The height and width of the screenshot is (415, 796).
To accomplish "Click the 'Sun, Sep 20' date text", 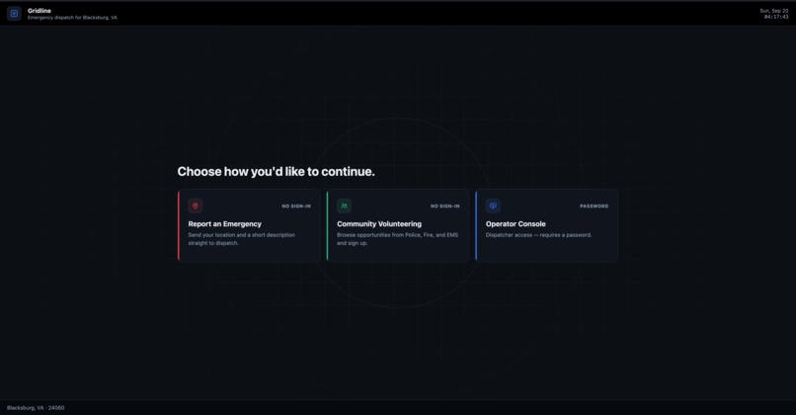I will [773, 11].
